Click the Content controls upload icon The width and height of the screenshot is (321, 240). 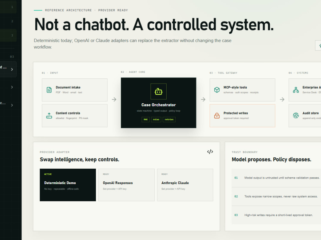(x=49, y=116)
